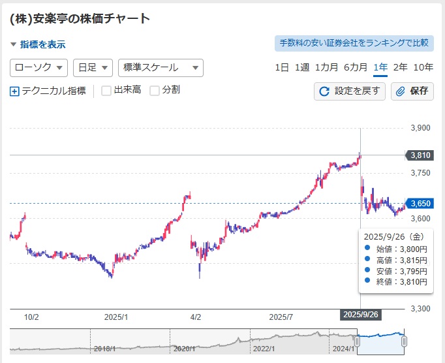
Task: Enable the 出来高 checkbox
Action: point(106,91)
